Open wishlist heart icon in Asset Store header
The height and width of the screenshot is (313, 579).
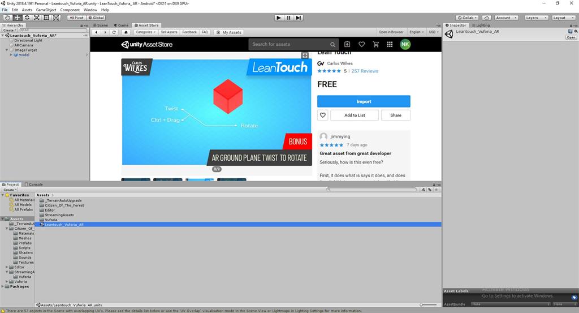pyautogui.click(x=361, y=44)
